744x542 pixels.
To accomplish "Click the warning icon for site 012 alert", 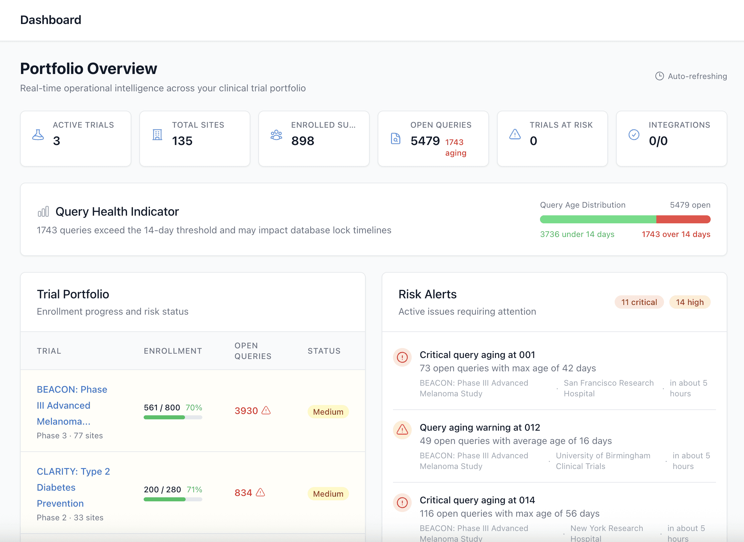I will tap(402, 430).
